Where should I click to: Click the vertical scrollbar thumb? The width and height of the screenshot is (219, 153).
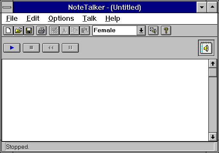(x=213, y=72)
